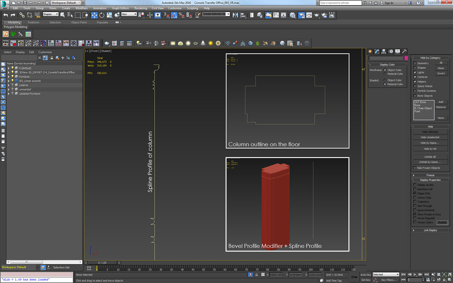This screenshot has width=453, height=283.
Task: Click the Mirror tool icon
Action: (x=235, y=15)
